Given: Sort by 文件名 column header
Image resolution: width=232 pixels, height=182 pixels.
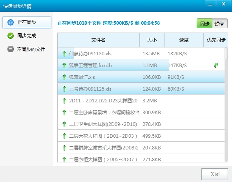Looking at the screenshot, I should point(99,40).
